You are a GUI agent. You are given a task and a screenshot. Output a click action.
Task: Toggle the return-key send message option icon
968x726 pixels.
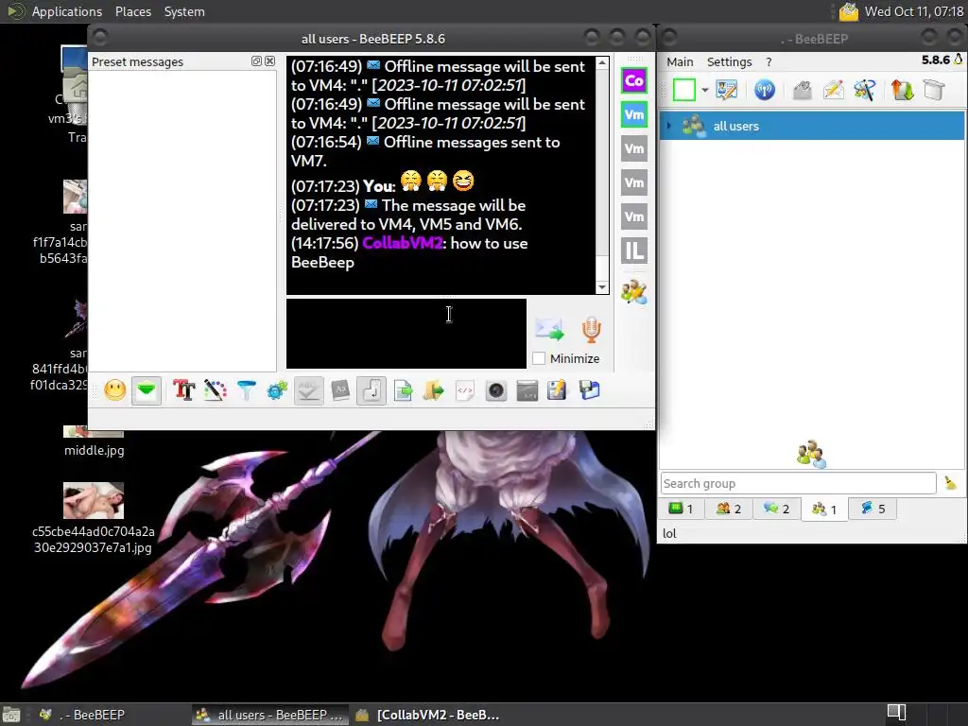tap(372, 390)
